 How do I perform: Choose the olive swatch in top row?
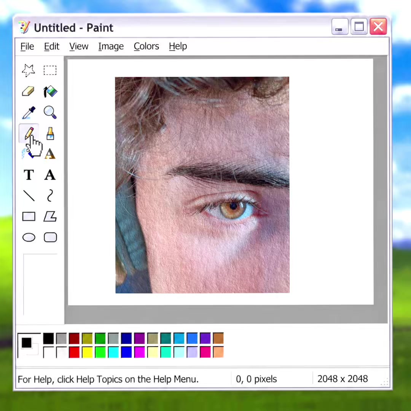pyautogui.click(x=87, y=338)
